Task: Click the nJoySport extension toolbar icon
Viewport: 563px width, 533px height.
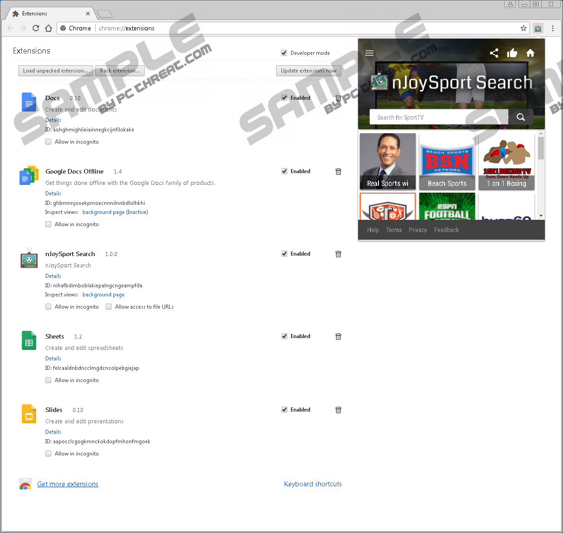Action: (x=538, y=28)
